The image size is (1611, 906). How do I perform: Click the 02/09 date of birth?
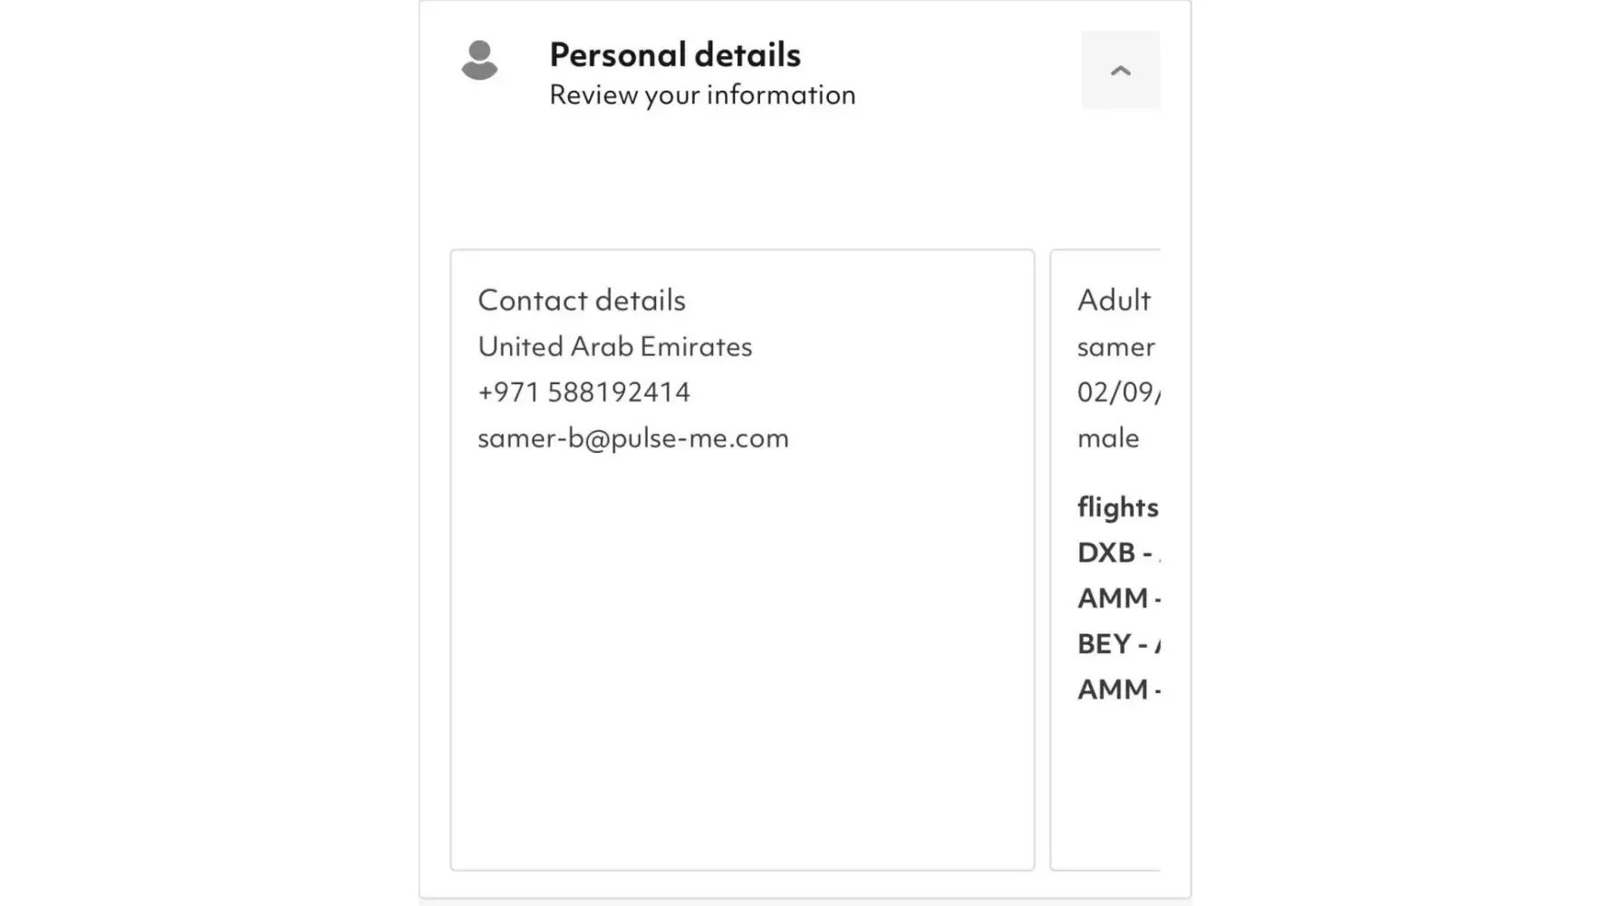pyautogui.click(x=1118, y=392)
